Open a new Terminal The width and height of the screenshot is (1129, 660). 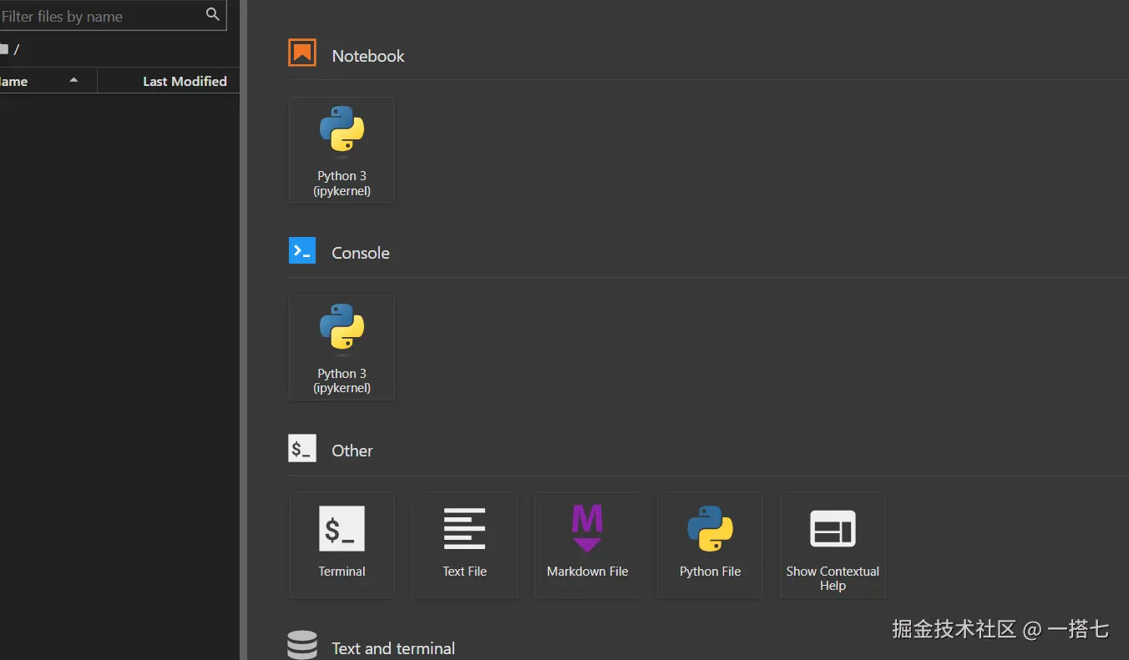tap(342, 545)
